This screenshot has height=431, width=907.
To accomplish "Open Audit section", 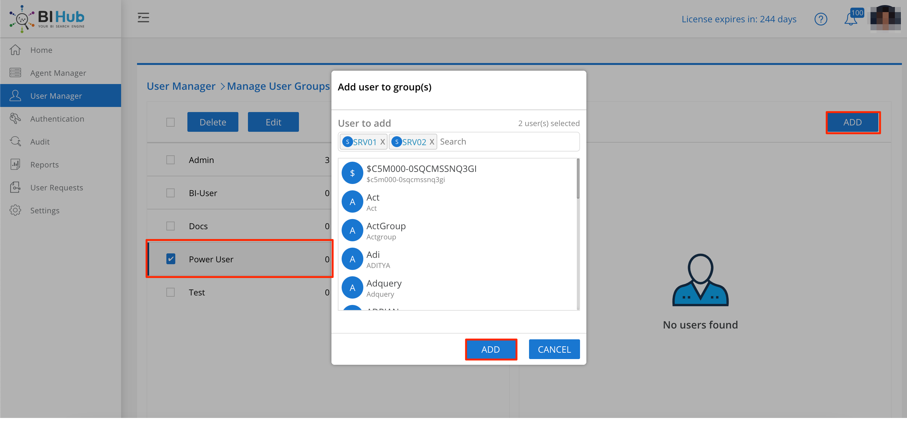I will [x=40, y=141].
